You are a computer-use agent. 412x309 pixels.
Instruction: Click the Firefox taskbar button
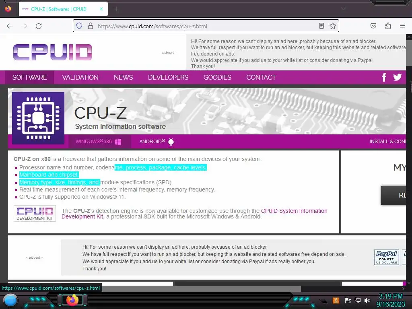tap(72, 300)
